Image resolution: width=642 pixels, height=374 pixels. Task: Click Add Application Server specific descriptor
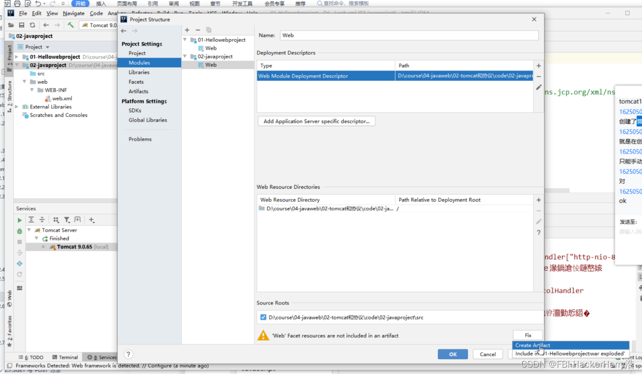[x=317, y=121]
